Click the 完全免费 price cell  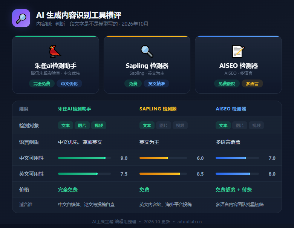pyautogui.click(x=68, y=190)
